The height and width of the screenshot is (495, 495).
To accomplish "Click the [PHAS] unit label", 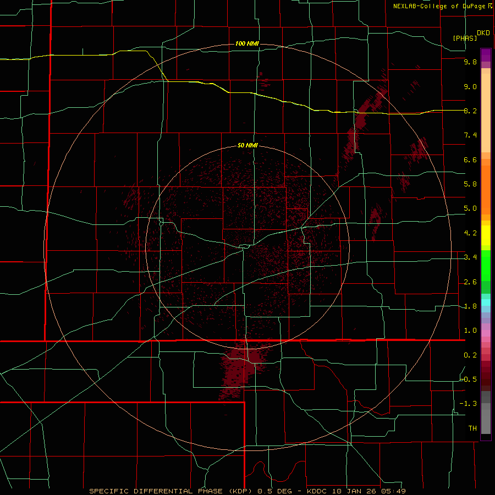I will [465, 38].
